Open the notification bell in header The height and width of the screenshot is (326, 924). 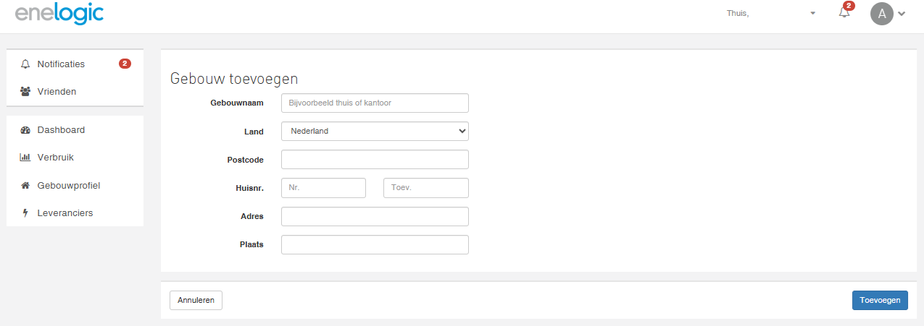[844, 12]
